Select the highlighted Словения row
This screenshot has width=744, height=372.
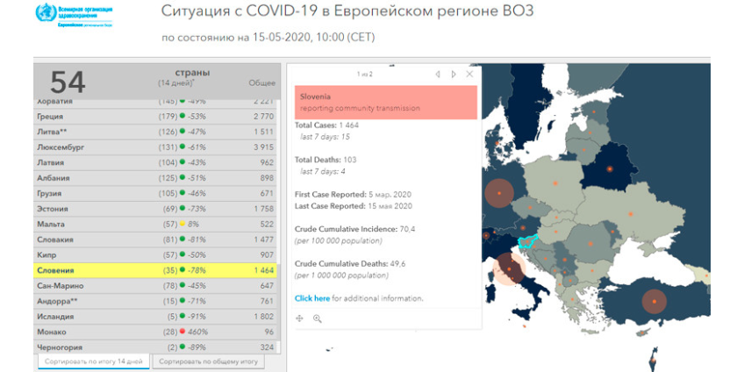[155, 270]
